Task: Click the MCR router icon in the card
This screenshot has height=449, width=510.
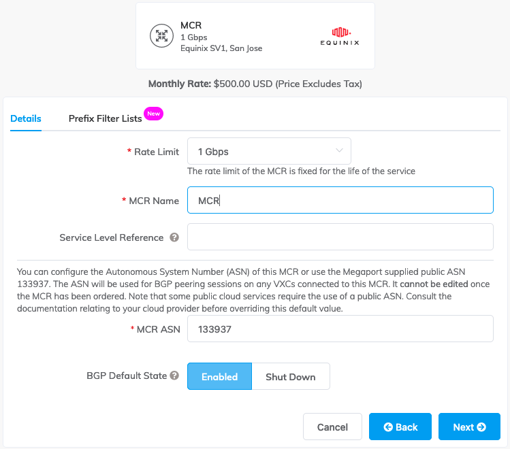Action: coord(161,36)
